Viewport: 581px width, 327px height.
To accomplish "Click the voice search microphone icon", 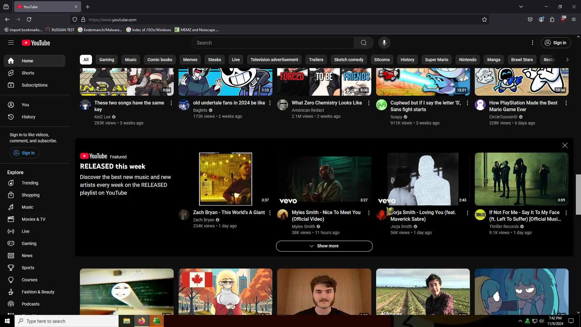I will [384, 43].
